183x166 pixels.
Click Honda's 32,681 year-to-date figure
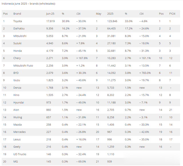coord(111,51)
